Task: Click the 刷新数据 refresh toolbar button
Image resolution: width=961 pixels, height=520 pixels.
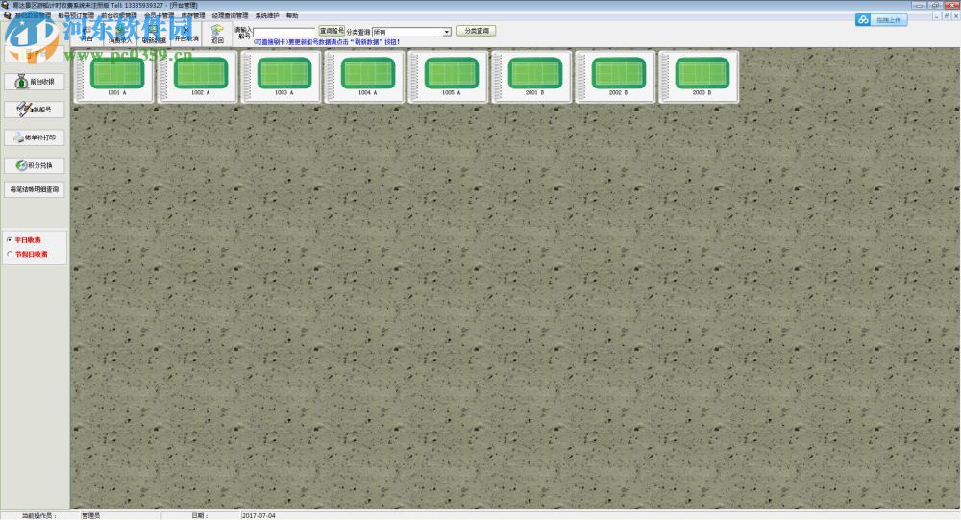Action: pyautogui.click(x=153, y=34)
